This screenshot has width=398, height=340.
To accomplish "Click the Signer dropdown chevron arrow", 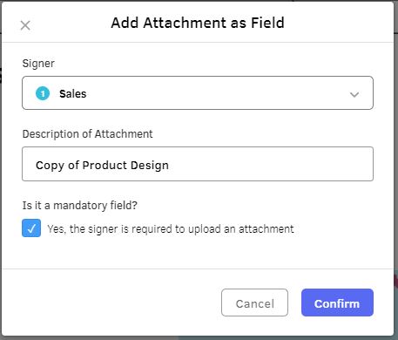I will tap(354, 94).
